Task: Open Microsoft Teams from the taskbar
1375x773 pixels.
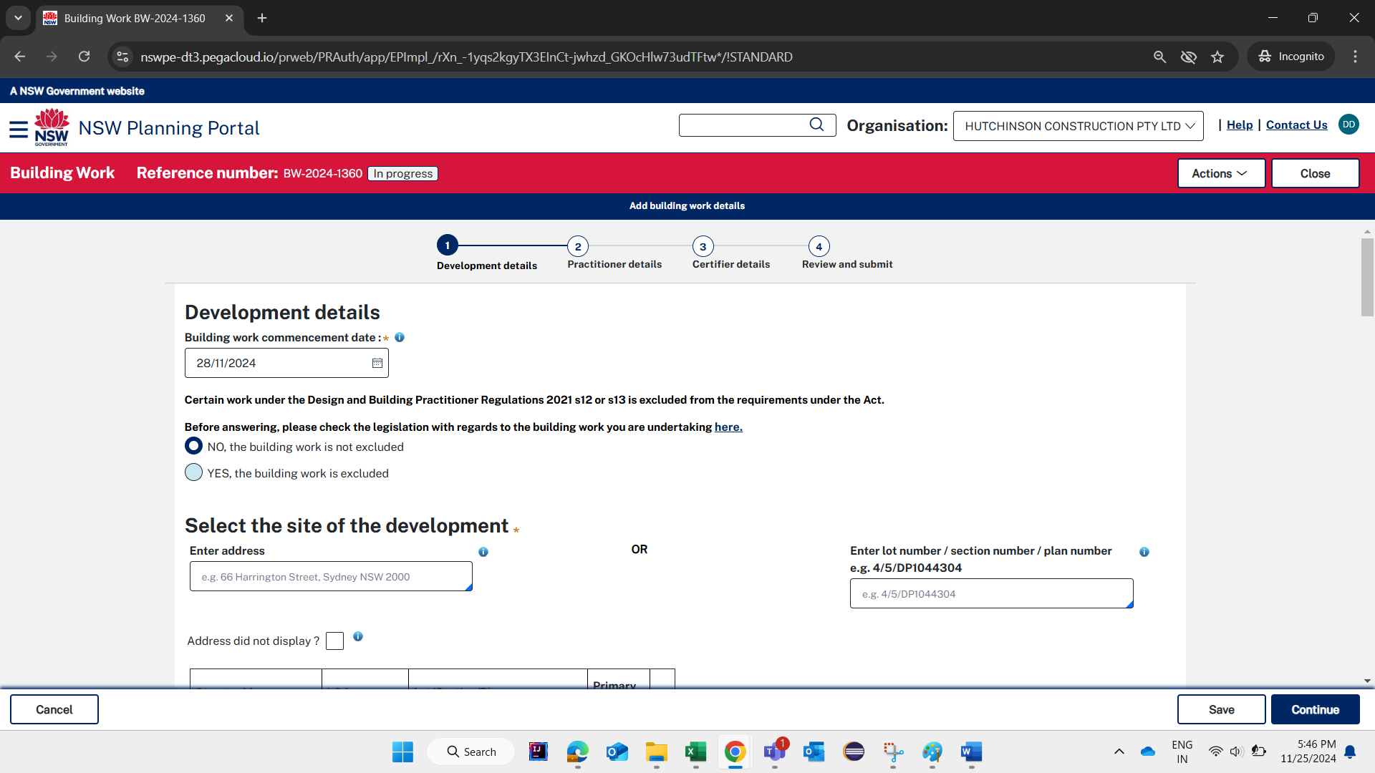Action: point(774,752)
